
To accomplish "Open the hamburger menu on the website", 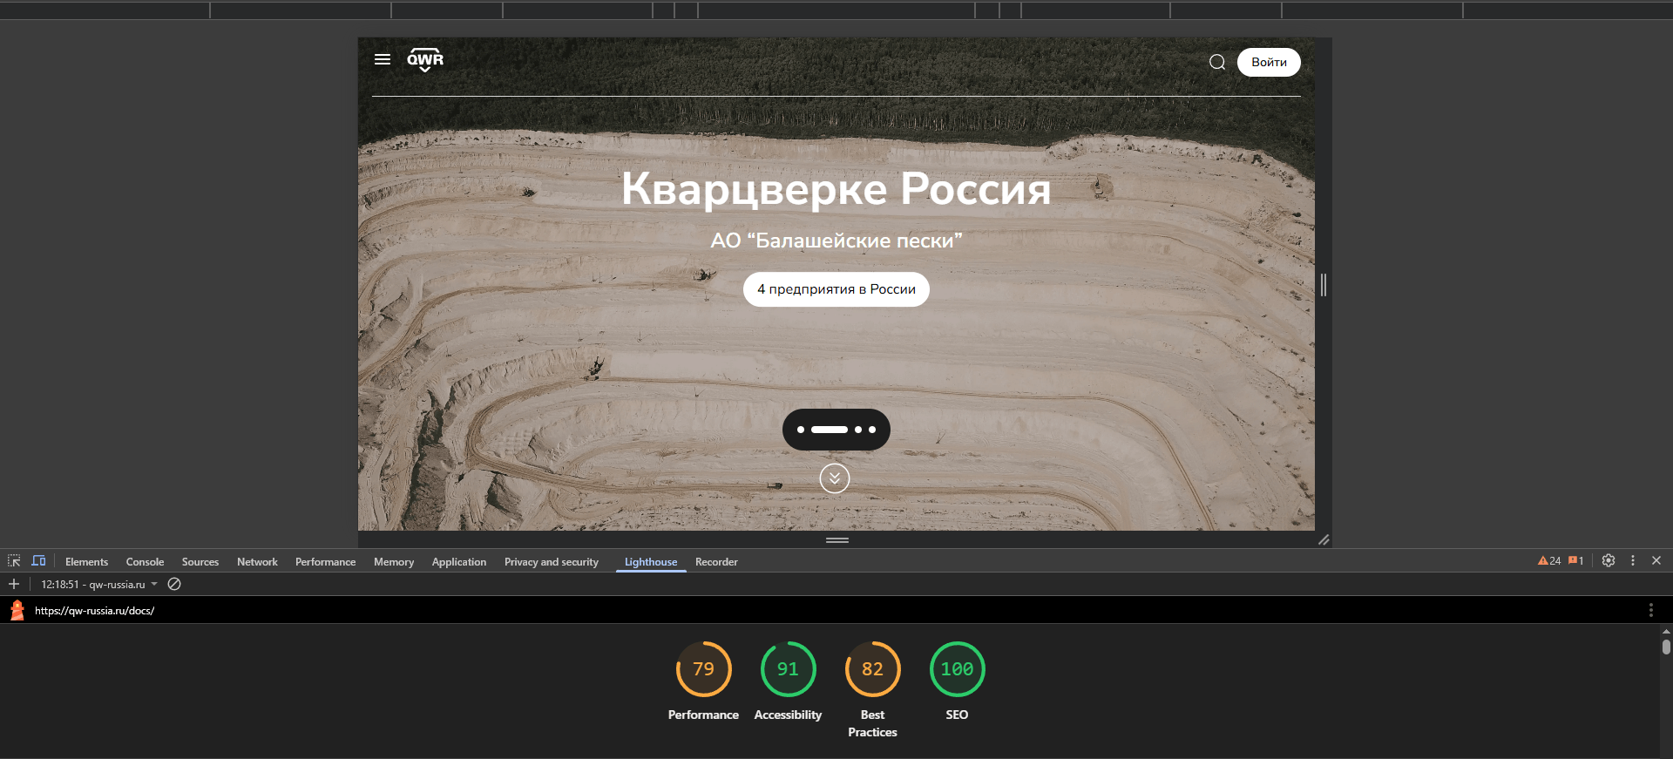I will (383, 59).
